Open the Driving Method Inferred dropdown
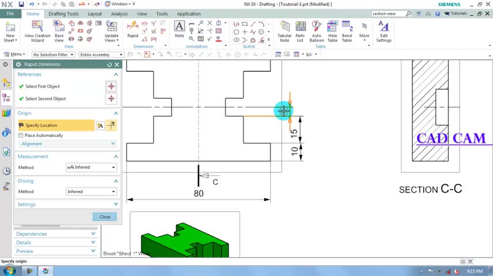Viewport: 493px width, 276px height. pyautogui.click(x=91, y=191)
